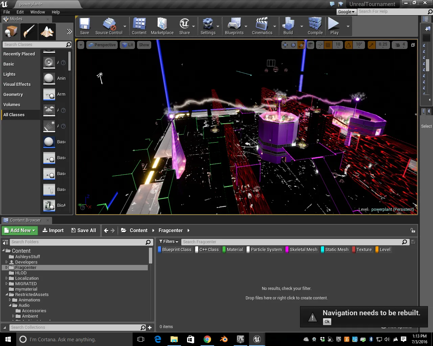The image size is (433, 346).
Task: Click the Import button
Action: pos(53,230)
